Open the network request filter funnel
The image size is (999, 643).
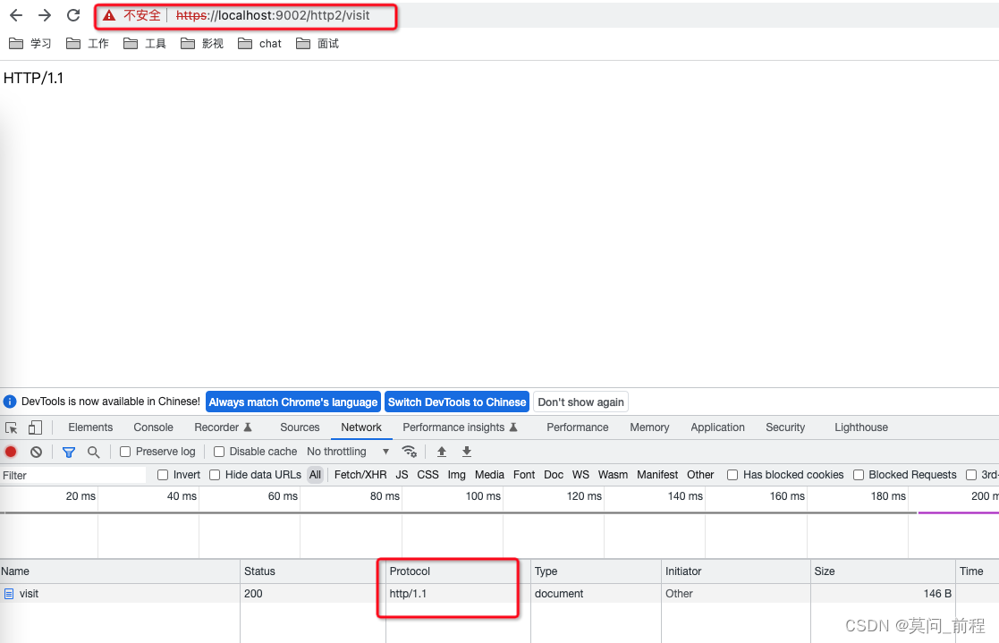point(68,452)
